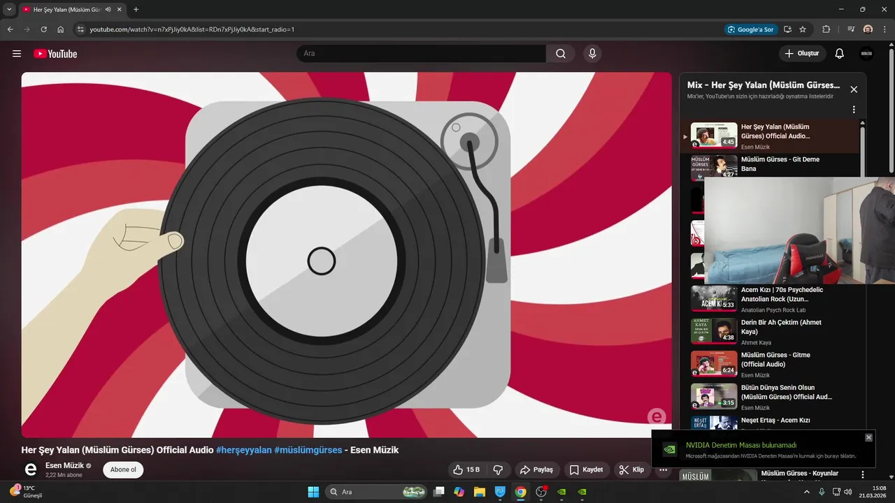Open the browser home page
Image resolution: width=895 pixels, height=503 pixels.
[61, 29]
